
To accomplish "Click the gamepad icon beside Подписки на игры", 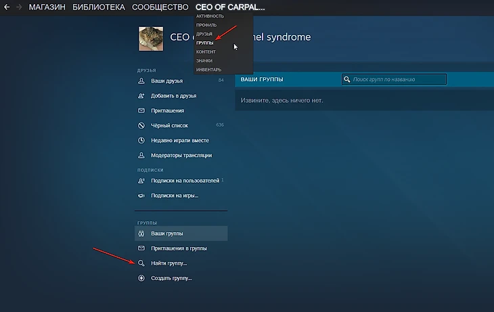I will click(x=141, y=196).
